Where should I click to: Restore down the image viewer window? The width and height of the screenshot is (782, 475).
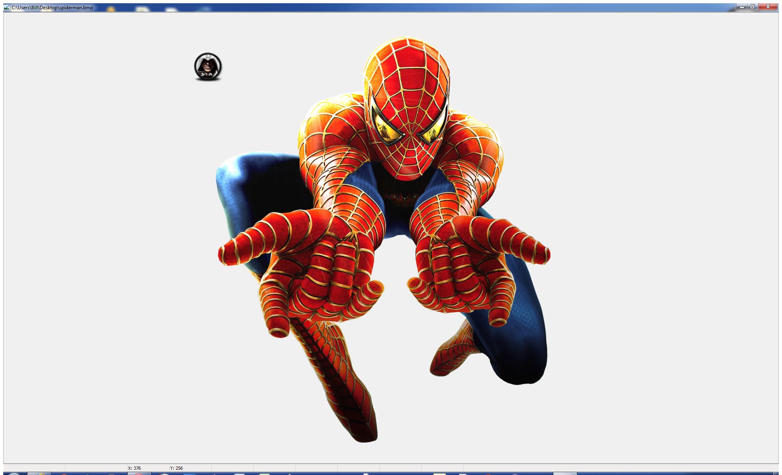[x=753, y=7]
